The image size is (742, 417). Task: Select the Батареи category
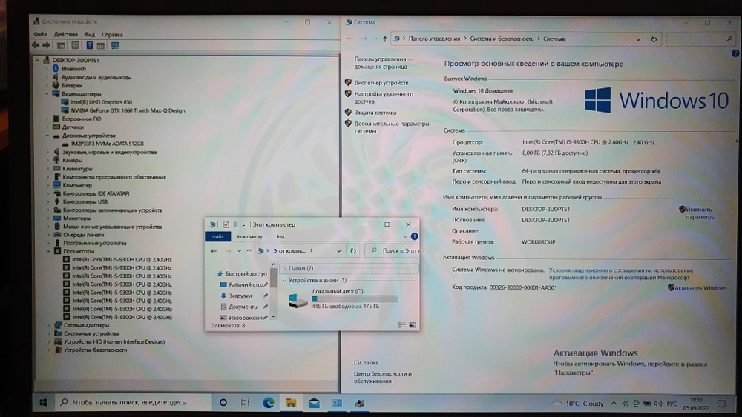click(72, 85)
